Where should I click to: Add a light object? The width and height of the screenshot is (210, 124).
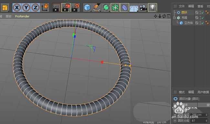click(152, 8)
